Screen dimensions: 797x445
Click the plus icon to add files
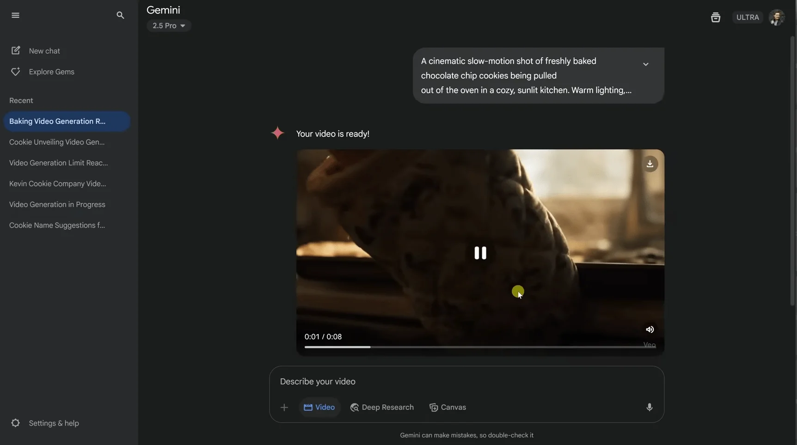284,407
